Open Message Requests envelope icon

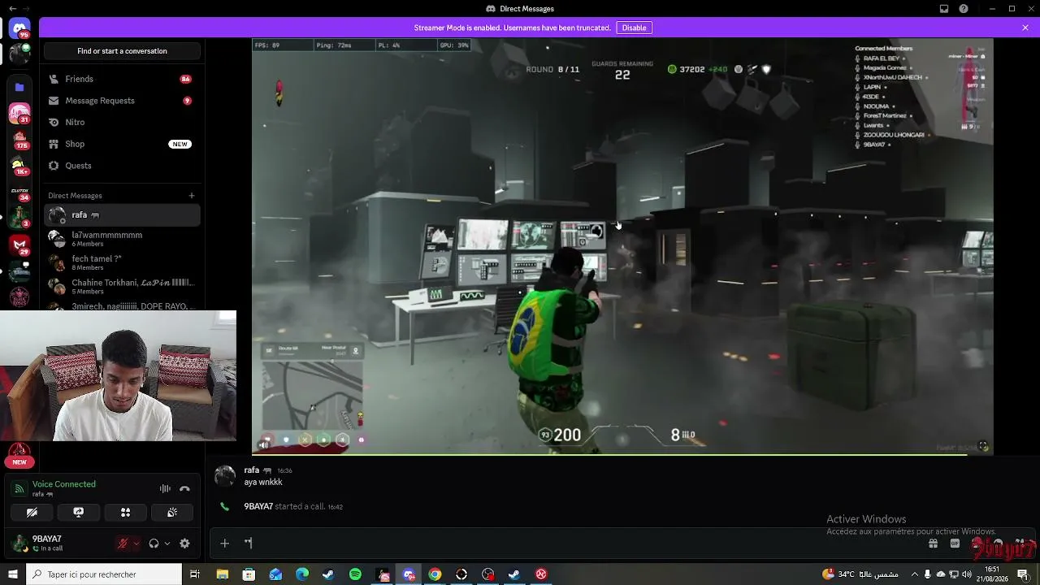(x=54, y=101)
